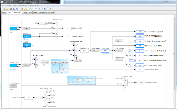Image resolution: width=177 pixels, height=110 pixels.
Task: Select HSE in the PLL Source Mux
Action: (37, 65)
